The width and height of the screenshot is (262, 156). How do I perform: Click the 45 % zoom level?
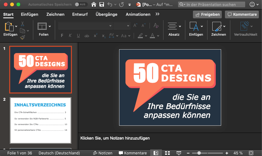238,153
